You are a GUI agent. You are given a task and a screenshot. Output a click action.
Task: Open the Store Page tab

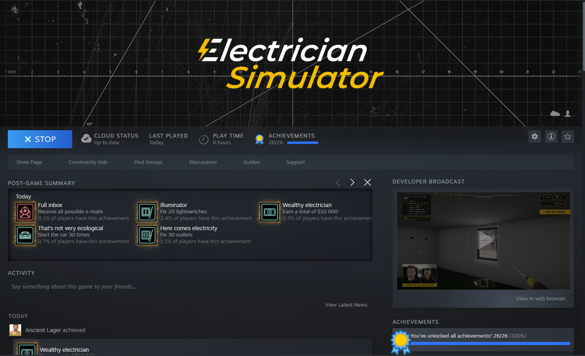click(x=29, y=162)
